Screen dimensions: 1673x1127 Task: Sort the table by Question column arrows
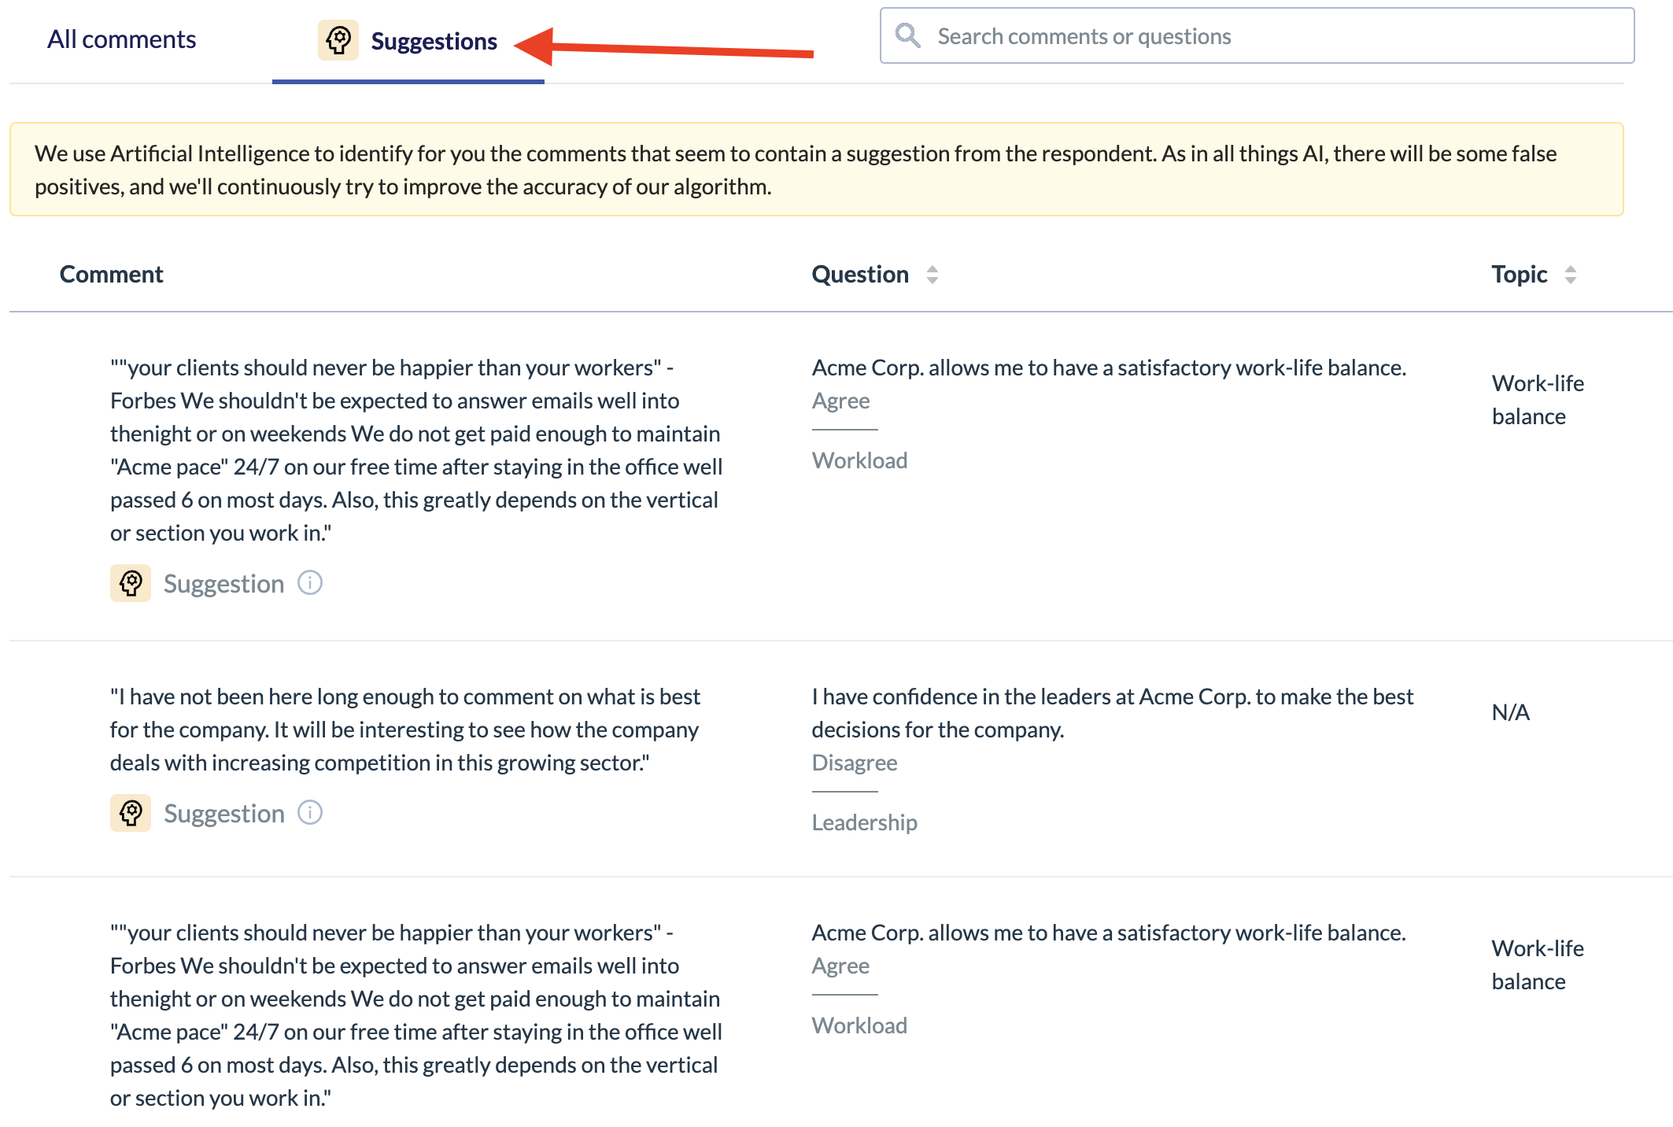[933, 275]
